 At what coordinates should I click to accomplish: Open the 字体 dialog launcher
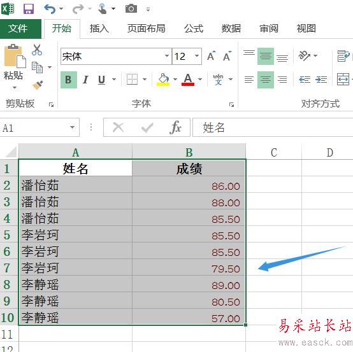pos(232,104)
